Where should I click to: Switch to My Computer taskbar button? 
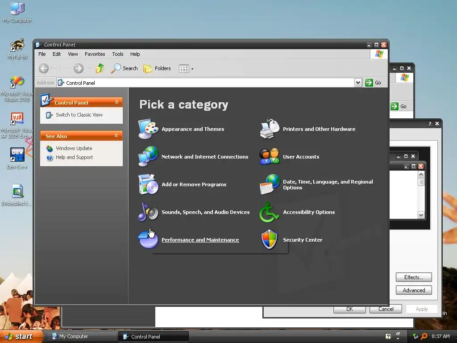pos(82,337)
